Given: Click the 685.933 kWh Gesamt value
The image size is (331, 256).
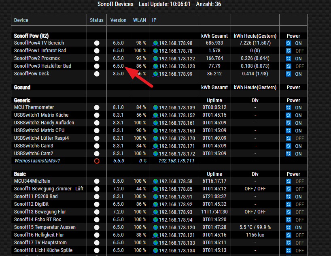Looking at the screenshot, I should click(214, 43).
